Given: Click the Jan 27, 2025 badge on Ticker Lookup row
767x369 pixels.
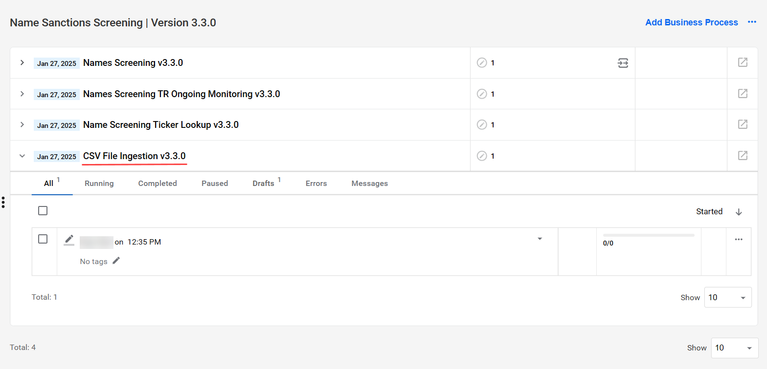Looking at the screenshot, I should [x=57, y=125].
